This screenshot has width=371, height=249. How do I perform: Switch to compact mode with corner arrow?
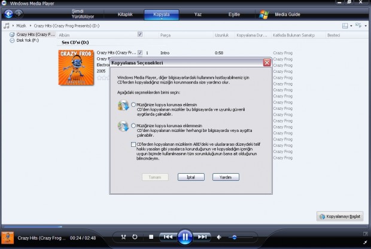coord(366,242)
